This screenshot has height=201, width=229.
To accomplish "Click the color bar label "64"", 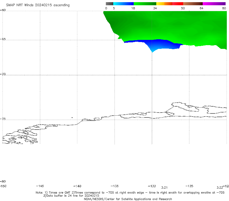I will [201, 8].
